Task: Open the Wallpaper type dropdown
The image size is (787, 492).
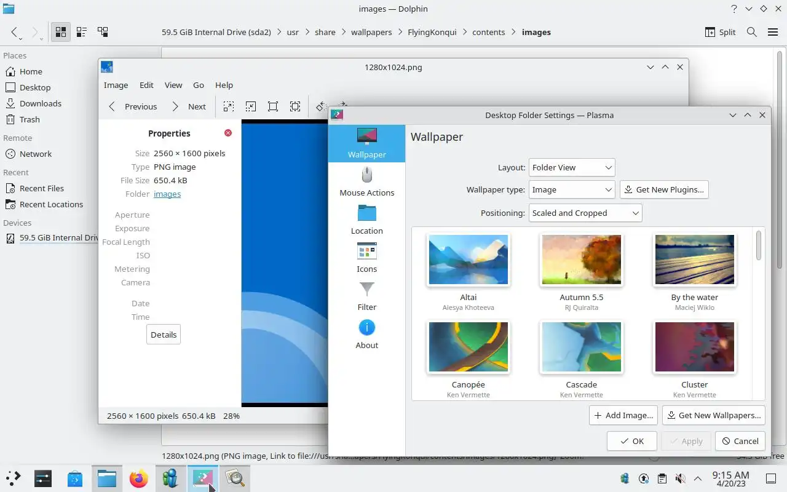Action: coord(572,189)
